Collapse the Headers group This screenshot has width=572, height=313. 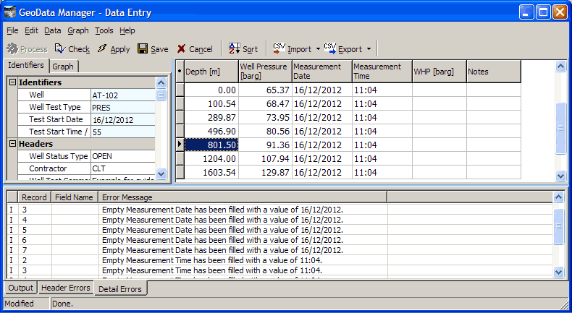(12, 144)
